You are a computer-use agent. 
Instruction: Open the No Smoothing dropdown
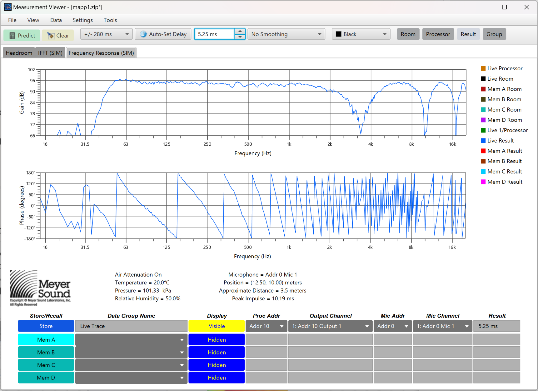click(x=286, y=34)
